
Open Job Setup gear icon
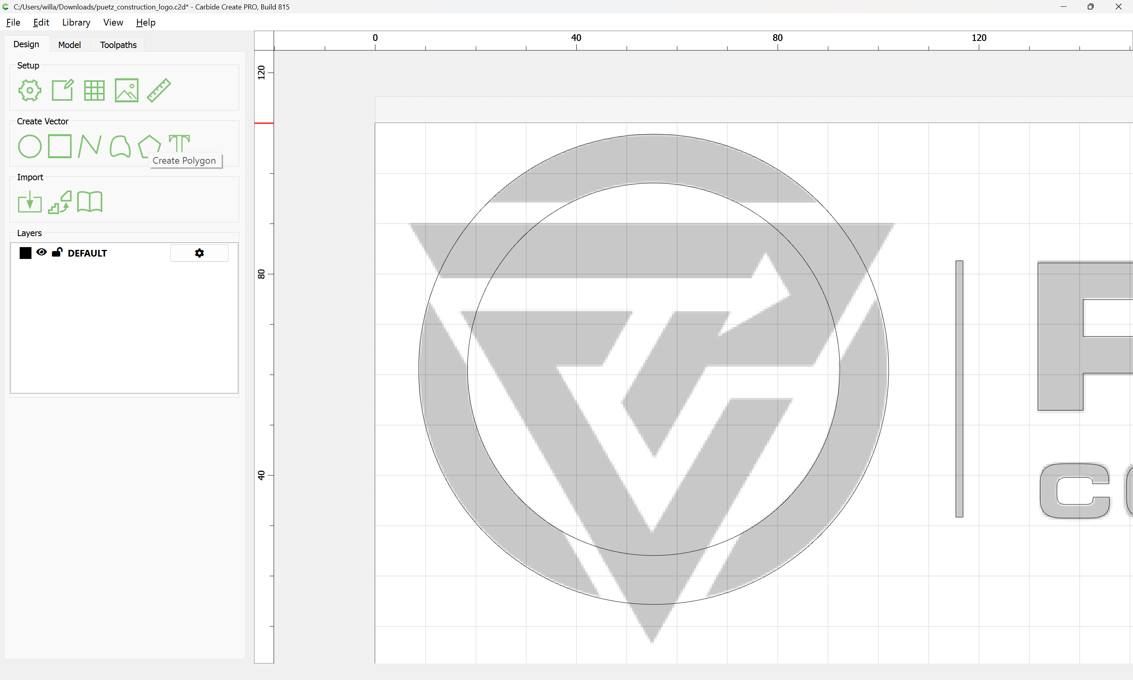point(30,90)
